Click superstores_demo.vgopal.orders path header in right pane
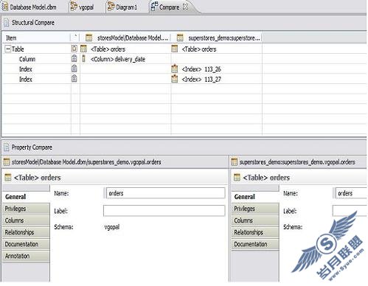This screenshot has height=286, width=368. pyautogui.click(x=297, y=162)
